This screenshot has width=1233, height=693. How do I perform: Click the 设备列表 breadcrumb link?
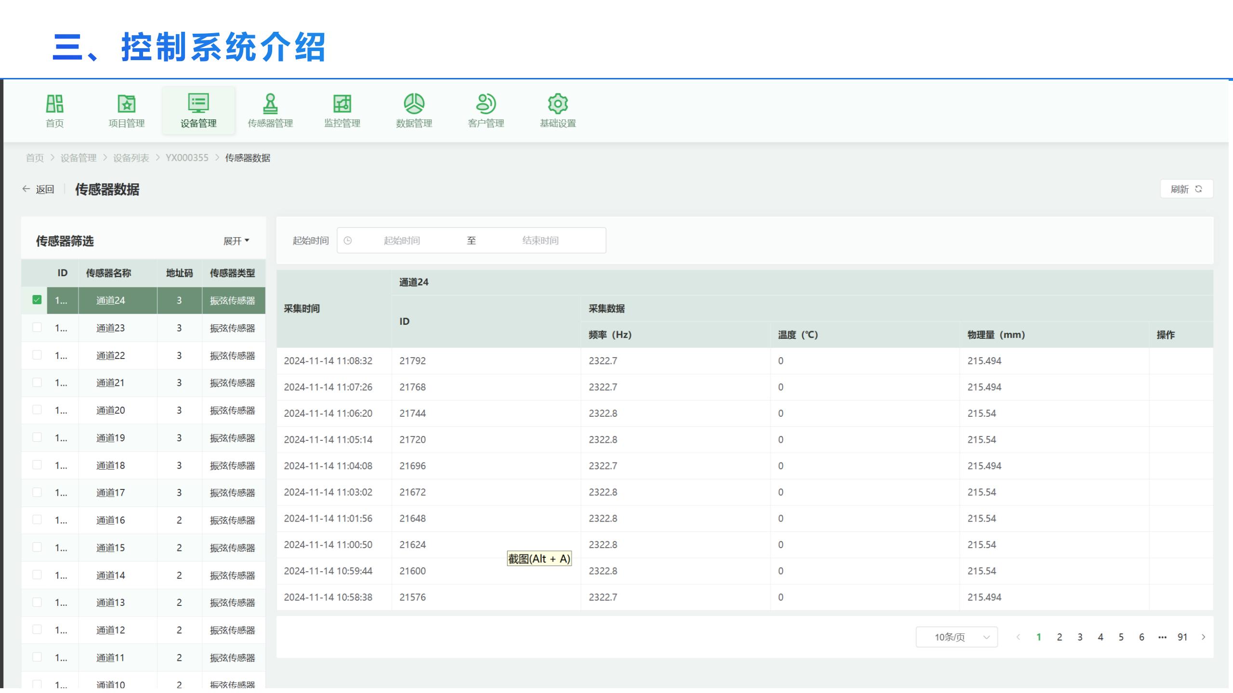(x=131, y=158)
